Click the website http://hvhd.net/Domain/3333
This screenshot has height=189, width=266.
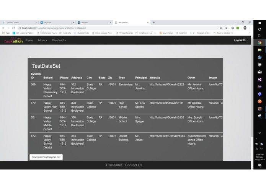[x=167, y=117]
